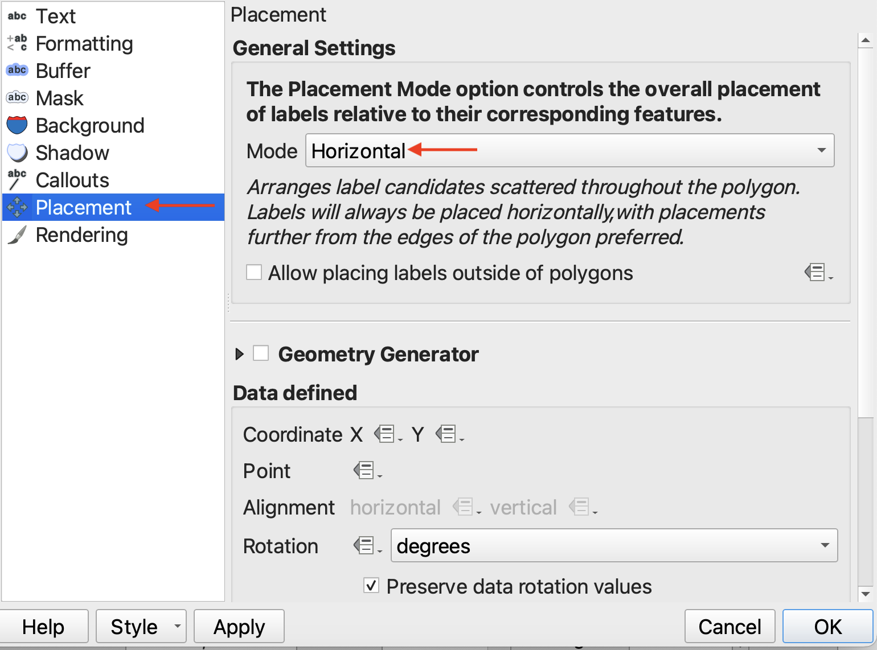Expand the Geometry Generator section
The image size is (877, 650).
pyautogui.click(x=239, y=354)
